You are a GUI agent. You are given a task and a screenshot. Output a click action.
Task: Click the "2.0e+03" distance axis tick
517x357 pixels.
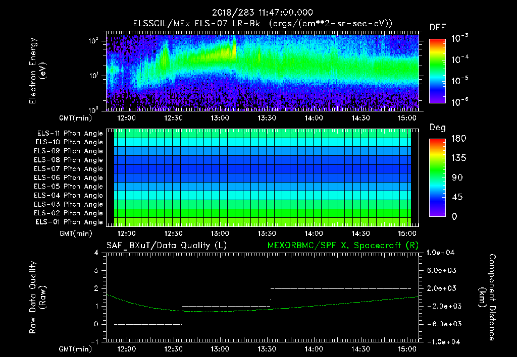[442, 288]
